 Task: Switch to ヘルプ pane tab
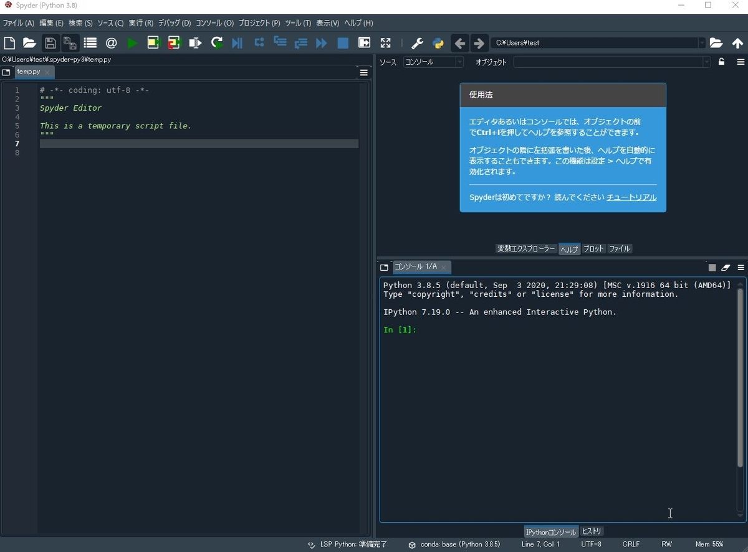tap(569, 249)
